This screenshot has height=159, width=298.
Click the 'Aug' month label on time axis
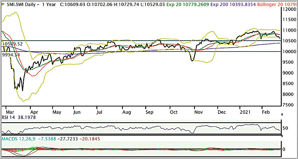coord(127,112)
